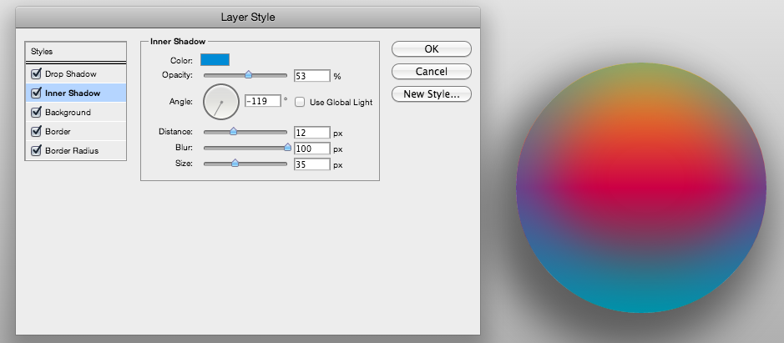Screen dimensions: 784x343
Task: Click the OK button
Action: click(x=432, y=49)
